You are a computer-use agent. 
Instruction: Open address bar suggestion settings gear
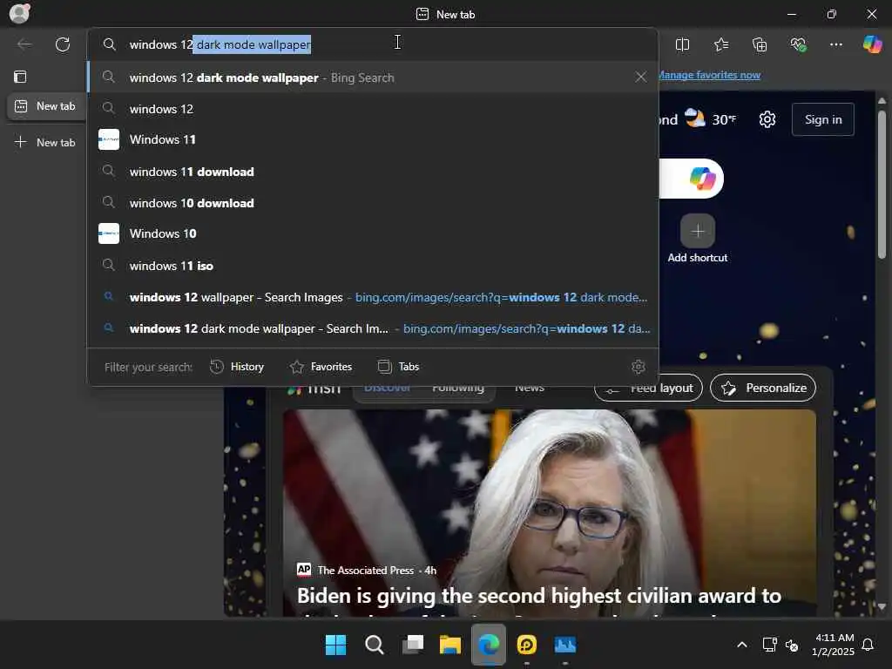pyautogui.click(x=639, y=367)
